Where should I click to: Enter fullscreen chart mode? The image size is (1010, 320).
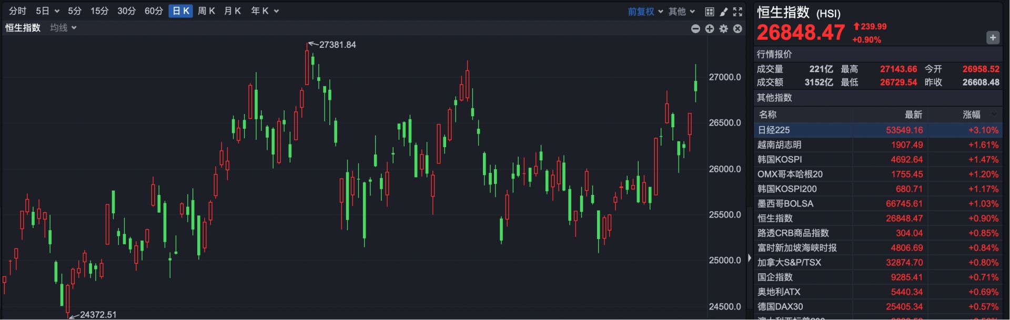(x=738, y=12)
